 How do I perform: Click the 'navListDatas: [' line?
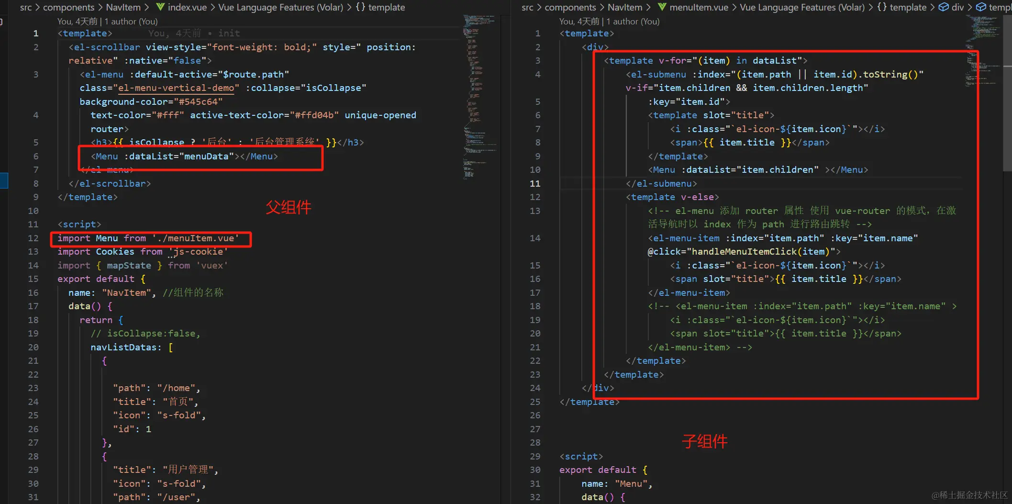132,347
